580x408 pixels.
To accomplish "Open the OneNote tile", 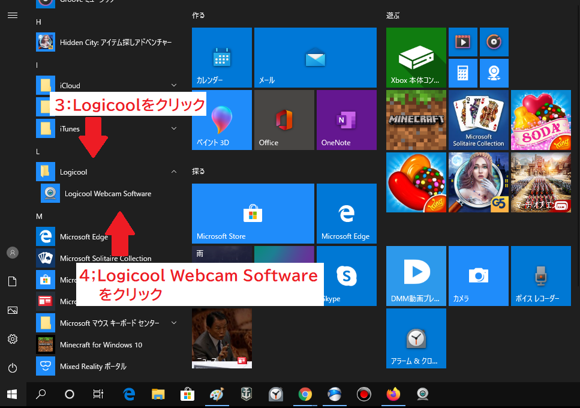I will [347, 120].
